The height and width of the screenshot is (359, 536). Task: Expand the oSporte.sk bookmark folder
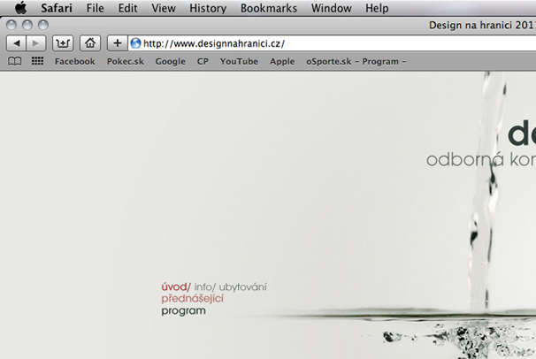coord(356,62)
